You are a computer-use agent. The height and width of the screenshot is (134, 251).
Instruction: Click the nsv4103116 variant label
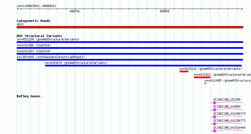[x=211, y=69]
